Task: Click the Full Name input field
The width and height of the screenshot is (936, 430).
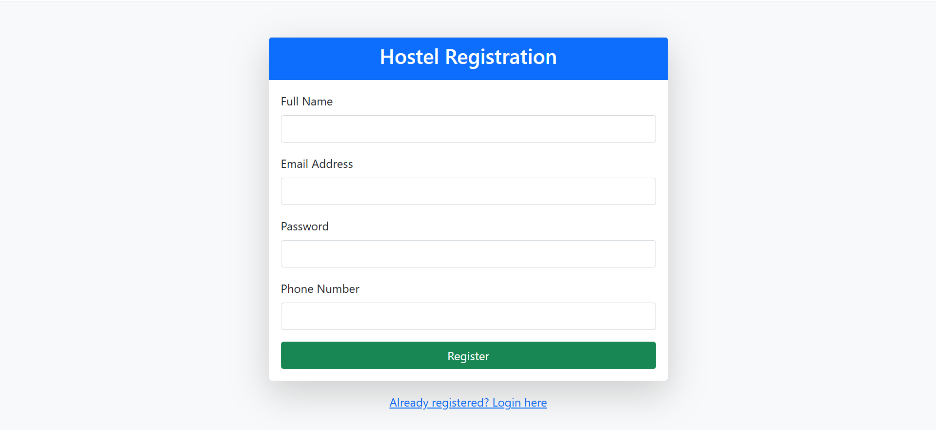Action: pyautogui.click(x=468, y=129)
